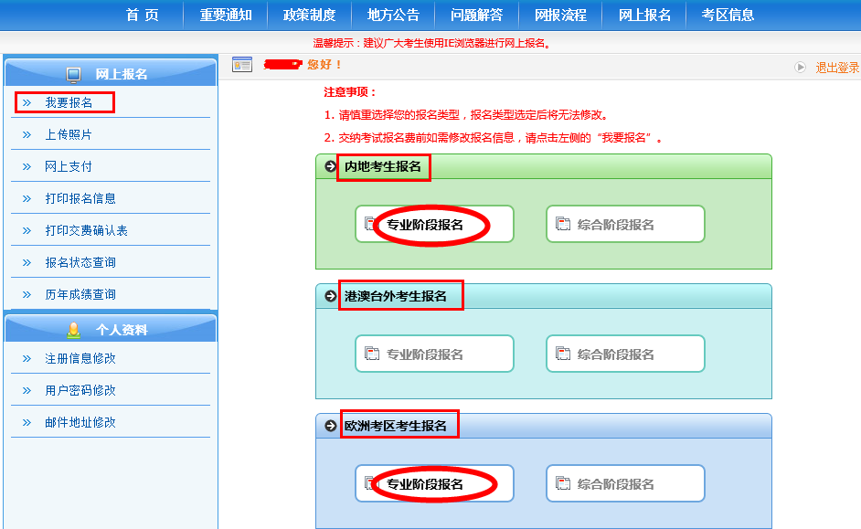Choose 专业阶段报名 under 欧洲考区考生报名
The width and height of the screenshot is (861, 529).
[434, 484]
